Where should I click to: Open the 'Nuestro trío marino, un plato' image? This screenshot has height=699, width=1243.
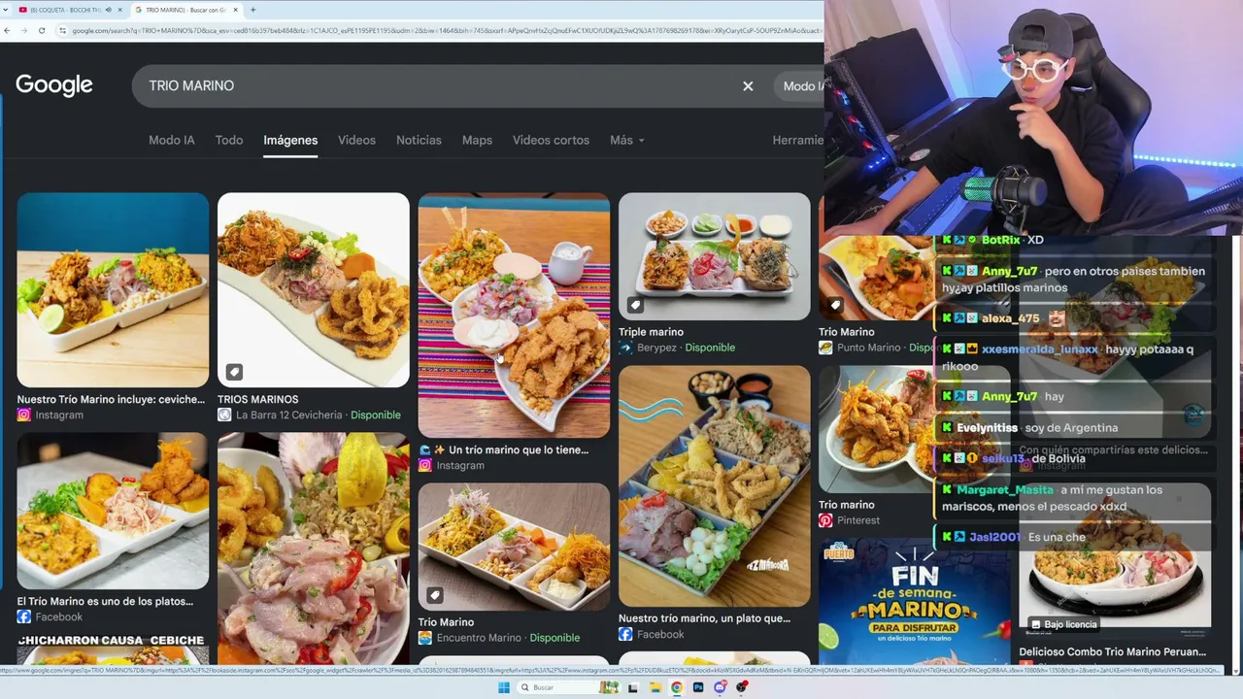(x=714, y=485)
